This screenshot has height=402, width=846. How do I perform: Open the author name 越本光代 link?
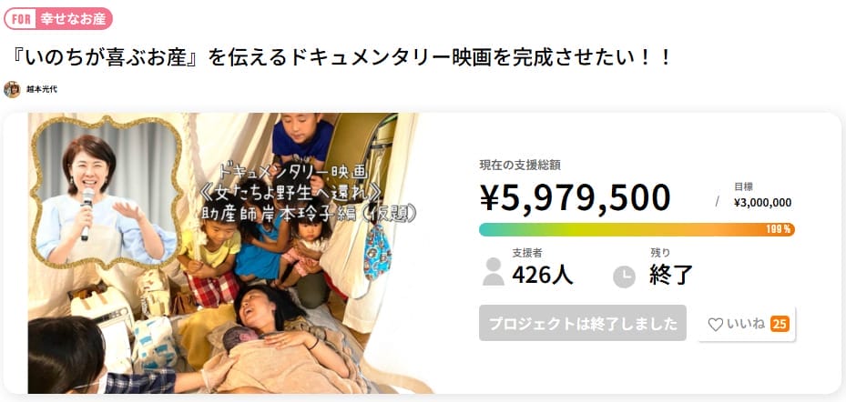[40, 90]
